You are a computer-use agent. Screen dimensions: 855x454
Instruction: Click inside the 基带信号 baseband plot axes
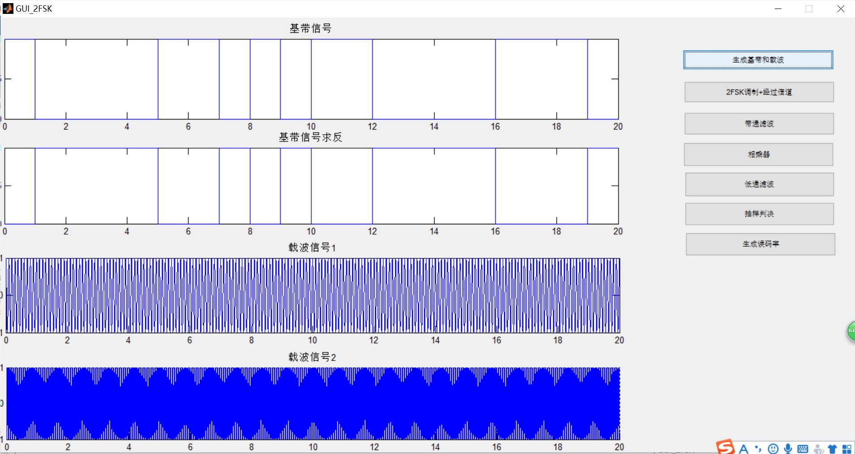pyautogui.click(x=311, y=79)
